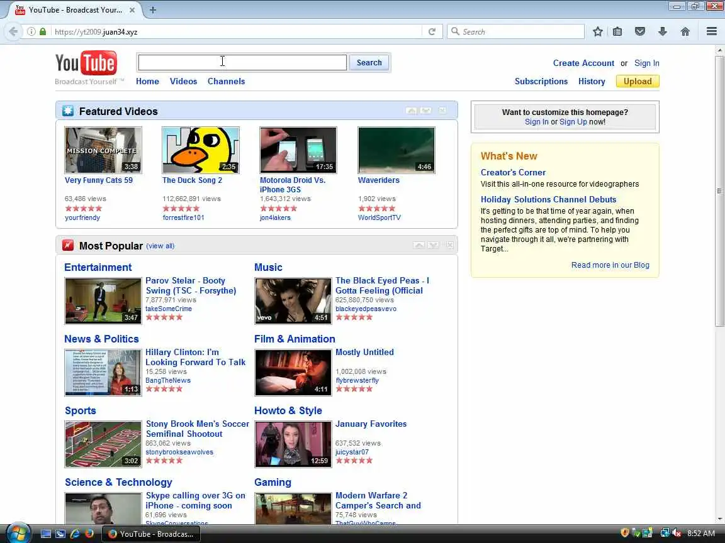Viewport: 725px width, 543px height.
Task: Open Parov Stelar - Booty Swing video title
Action: [191, 285]
